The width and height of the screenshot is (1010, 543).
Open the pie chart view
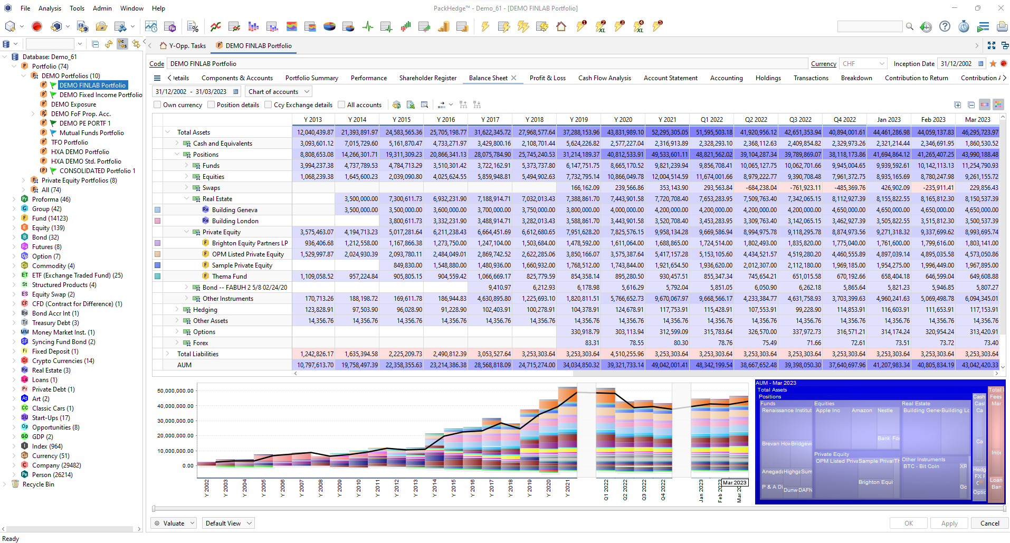click(x=329, y=26)
